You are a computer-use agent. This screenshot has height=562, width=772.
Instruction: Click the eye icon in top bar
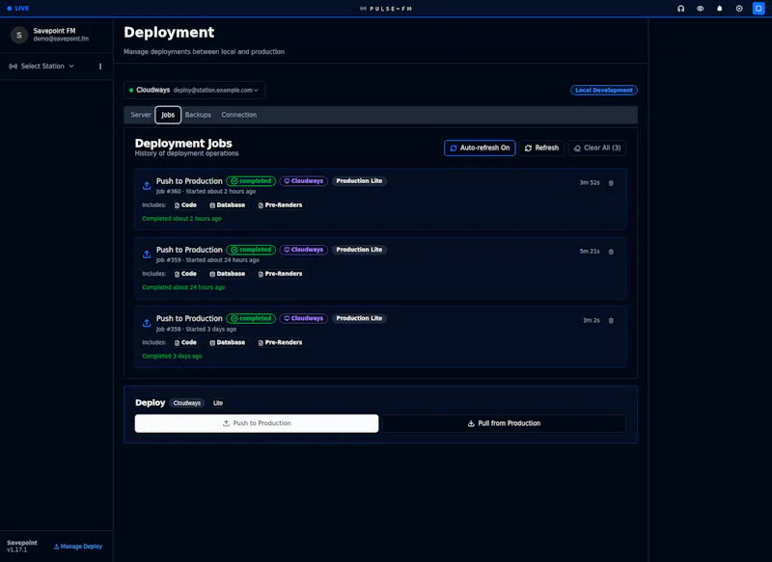(x=701, y=9)
